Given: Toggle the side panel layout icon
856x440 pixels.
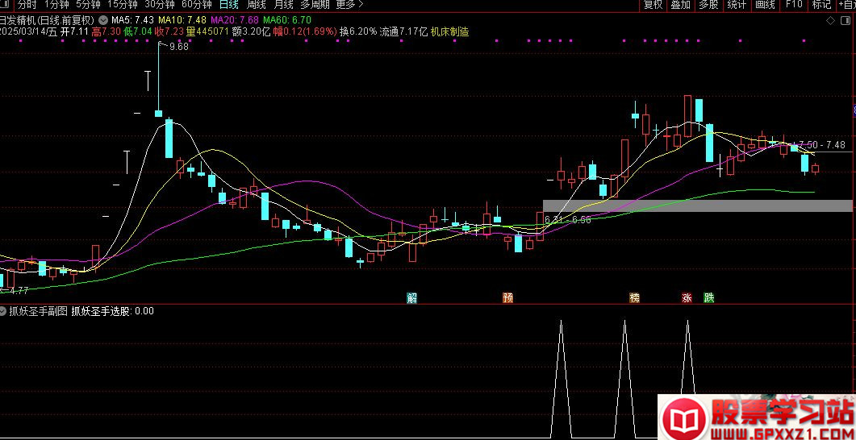Looking at the screenshot, I should pyautogui.click(x=846, y=21).
